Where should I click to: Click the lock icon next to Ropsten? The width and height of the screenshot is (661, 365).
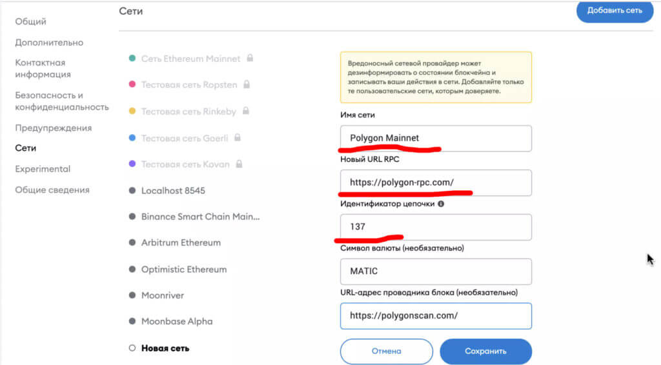[246, 84]
